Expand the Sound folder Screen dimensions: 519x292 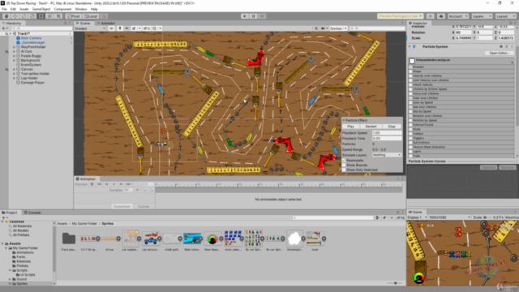(10, 279)
